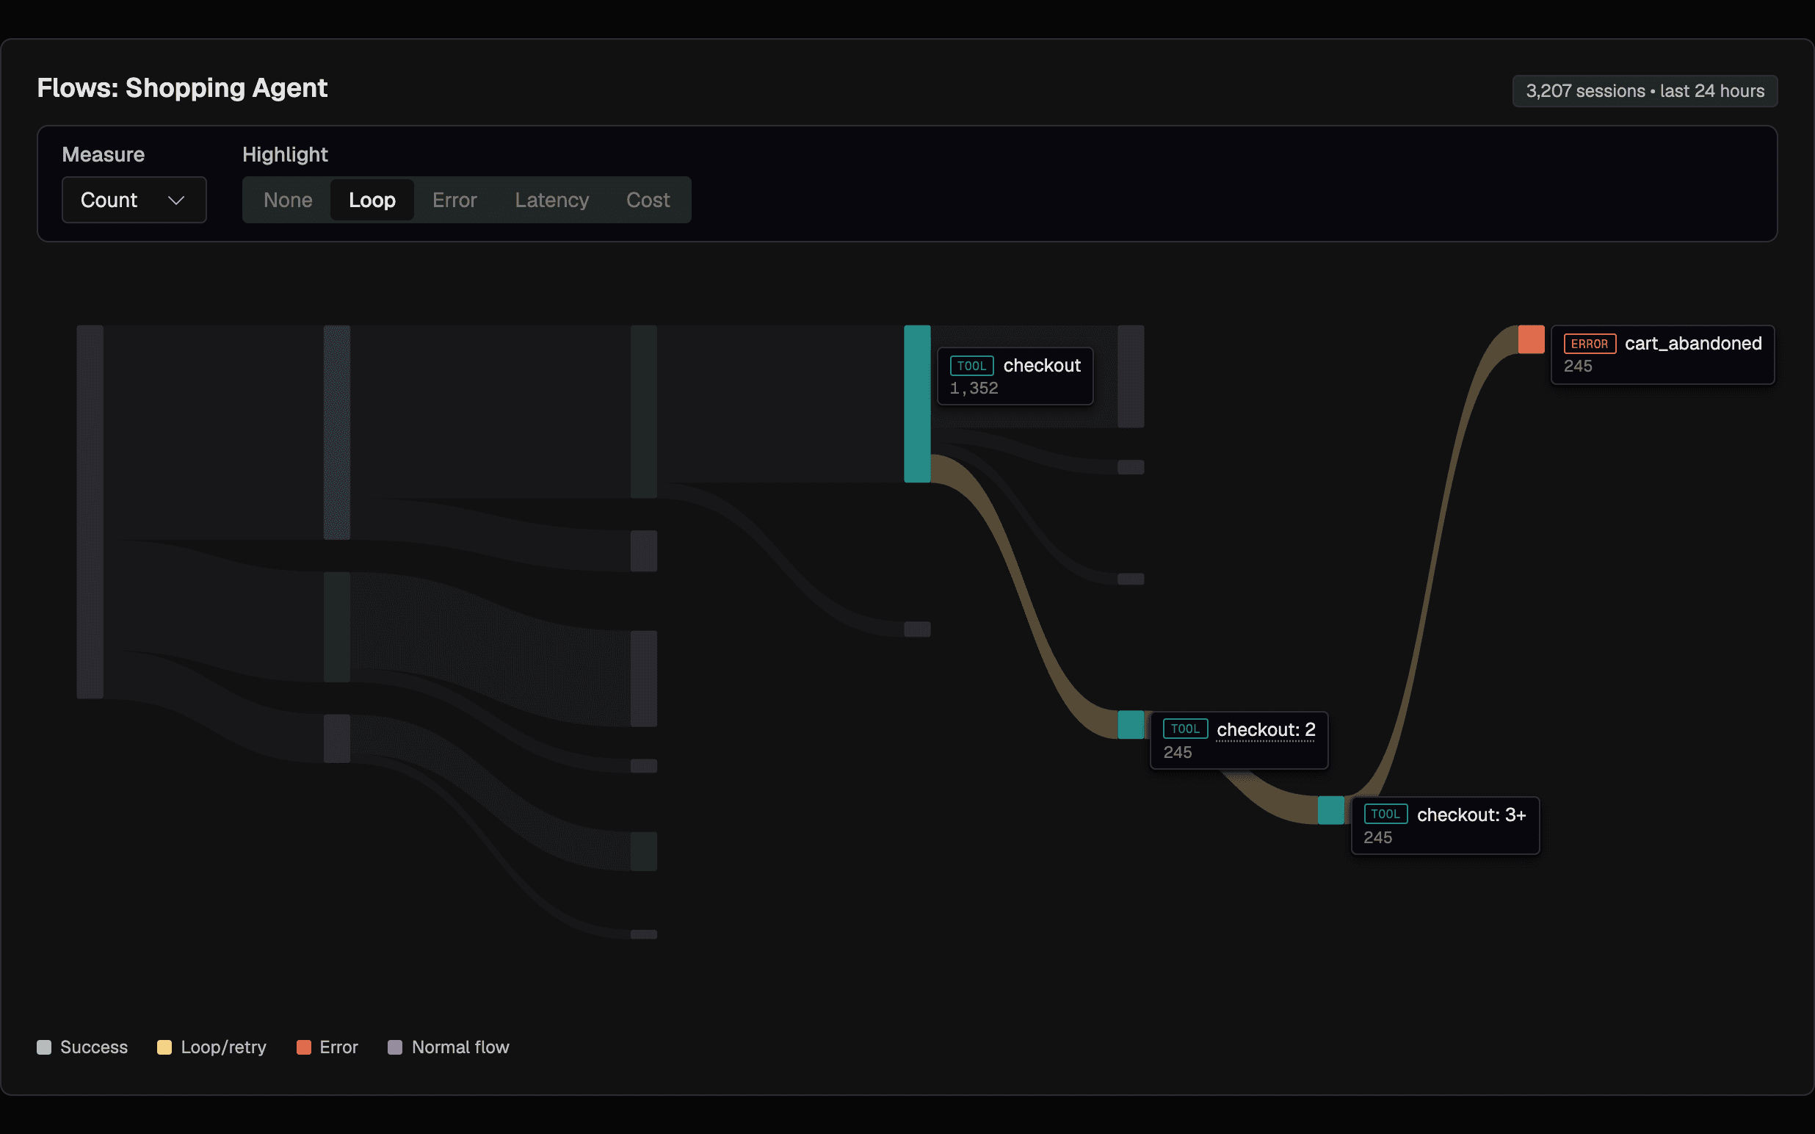Click the checkout: 3+ label text
This screenshot has height=1134, width=1815.
point(1471,815)
